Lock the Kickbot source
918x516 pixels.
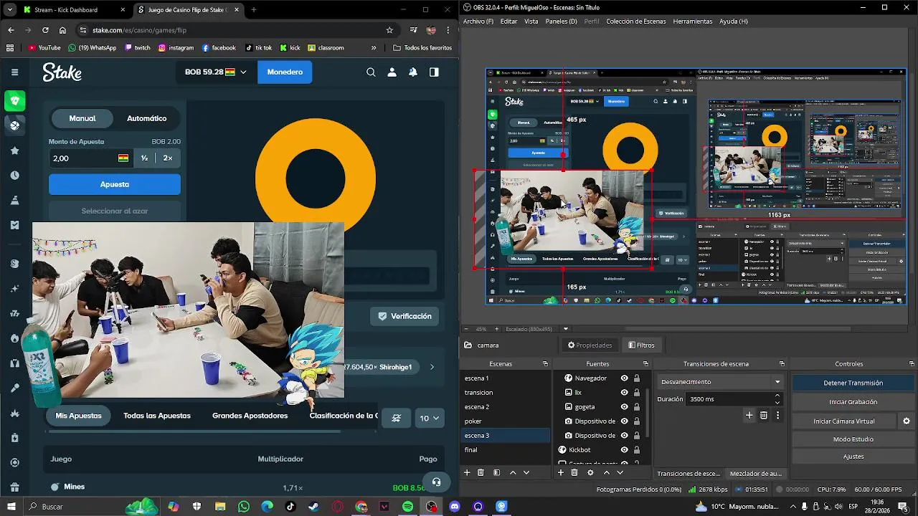[x=636, y=450]
